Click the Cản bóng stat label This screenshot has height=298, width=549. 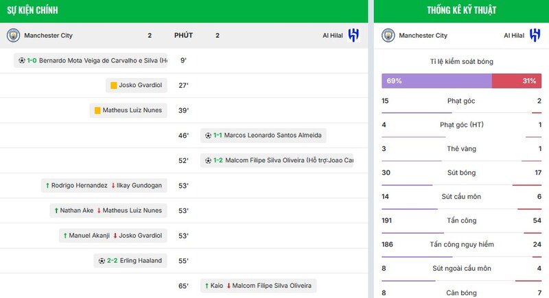click(461, 293)
